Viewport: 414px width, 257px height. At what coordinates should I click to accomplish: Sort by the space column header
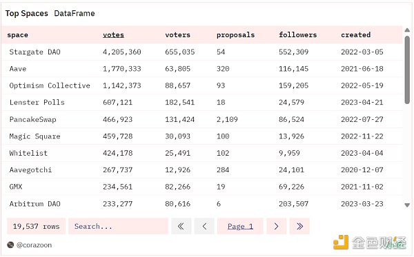tap(17, 34)
